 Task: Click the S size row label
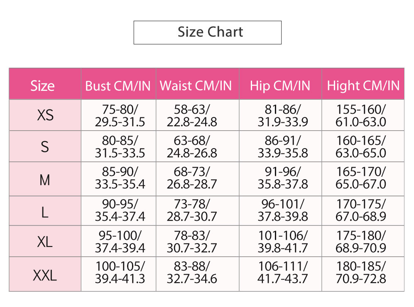pyautogui.click(x=45, y=146)
